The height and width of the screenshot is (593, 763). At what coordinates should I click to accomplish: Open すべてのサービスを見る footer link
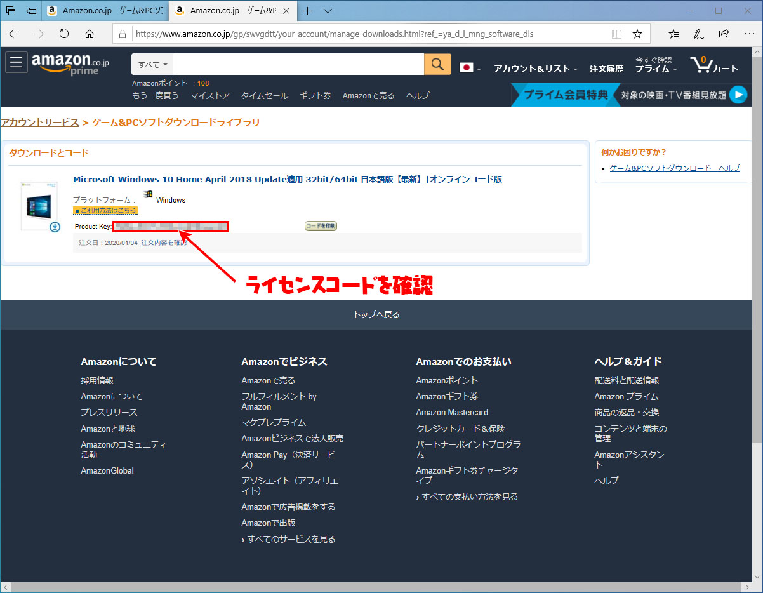pyautogui.click(x=288, y=539)
